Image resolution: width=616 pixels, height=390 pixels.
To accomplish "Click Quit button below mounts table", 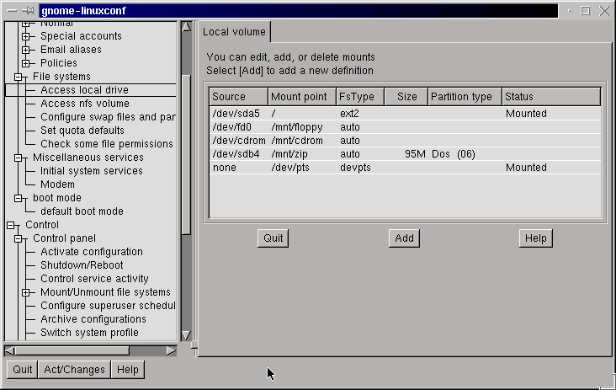I will point(273,238).
